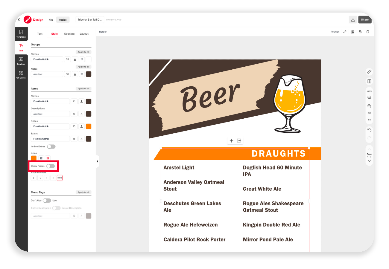The image size is (389, 269).
Task: Open the File menu
Action: coord(51,20)
